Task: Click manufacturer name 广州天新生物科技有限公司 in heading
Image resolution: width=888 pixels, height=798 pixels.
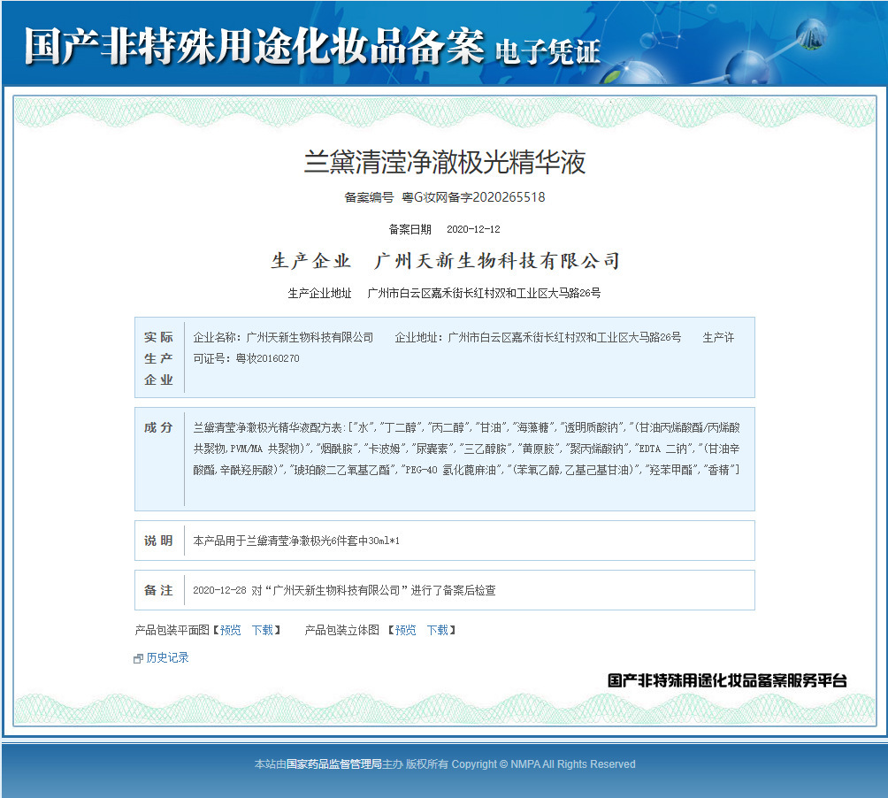Action: point(497,260)
